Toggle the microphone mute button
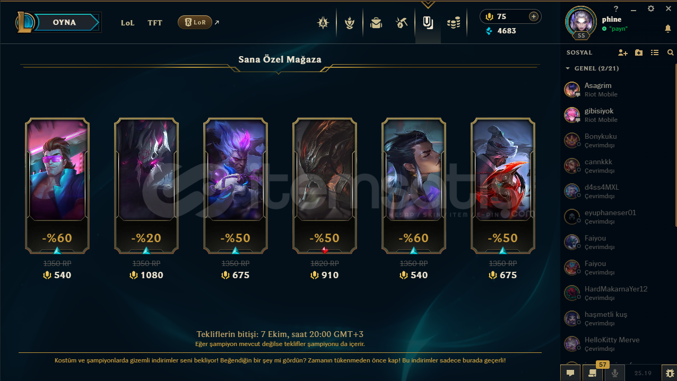 pyautogui.click(x=615, y=373)
